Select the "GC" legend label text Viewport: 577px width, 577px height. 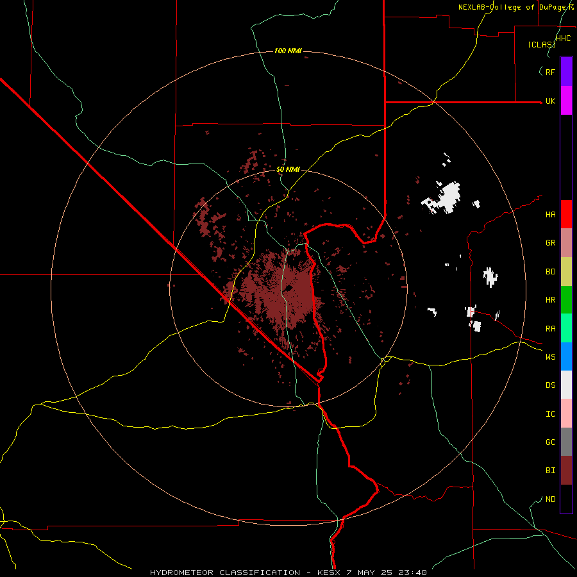click(x=550, y=442)
